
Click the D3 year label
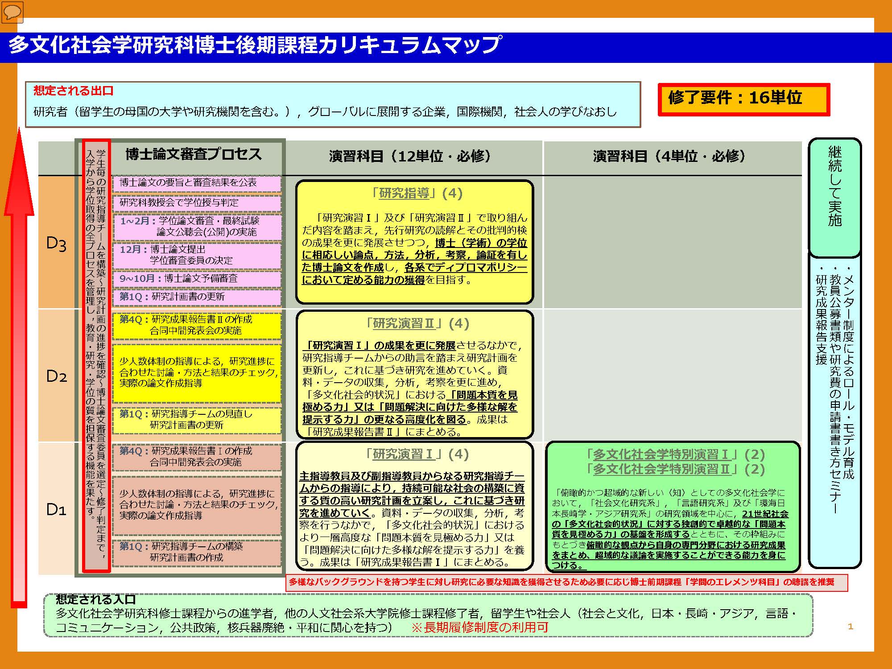56,244
